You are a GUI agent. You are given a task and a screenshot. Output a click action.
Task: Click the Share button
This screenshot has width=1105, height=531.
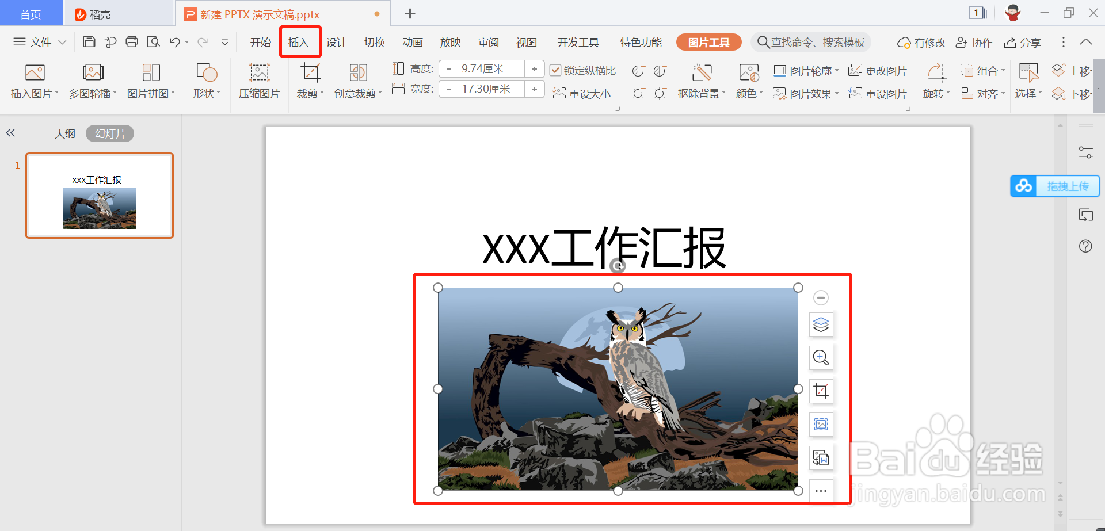(1022, 43)
